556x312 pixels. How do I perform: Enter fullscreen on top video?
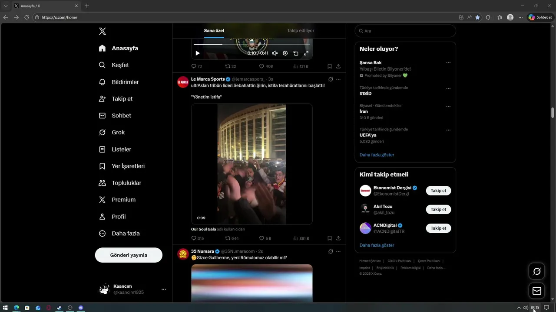coord(306,53)
